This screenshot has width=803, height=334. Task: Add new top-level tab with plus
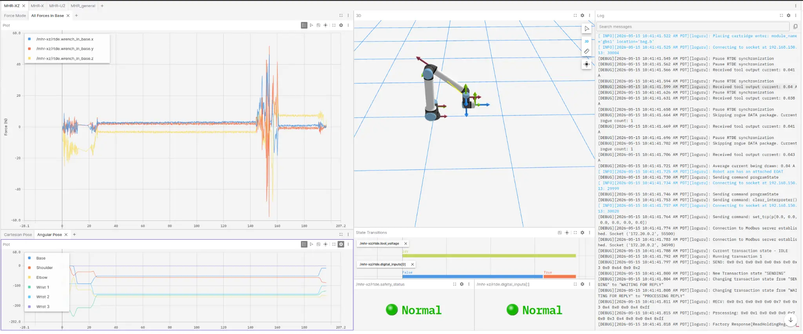102,6
